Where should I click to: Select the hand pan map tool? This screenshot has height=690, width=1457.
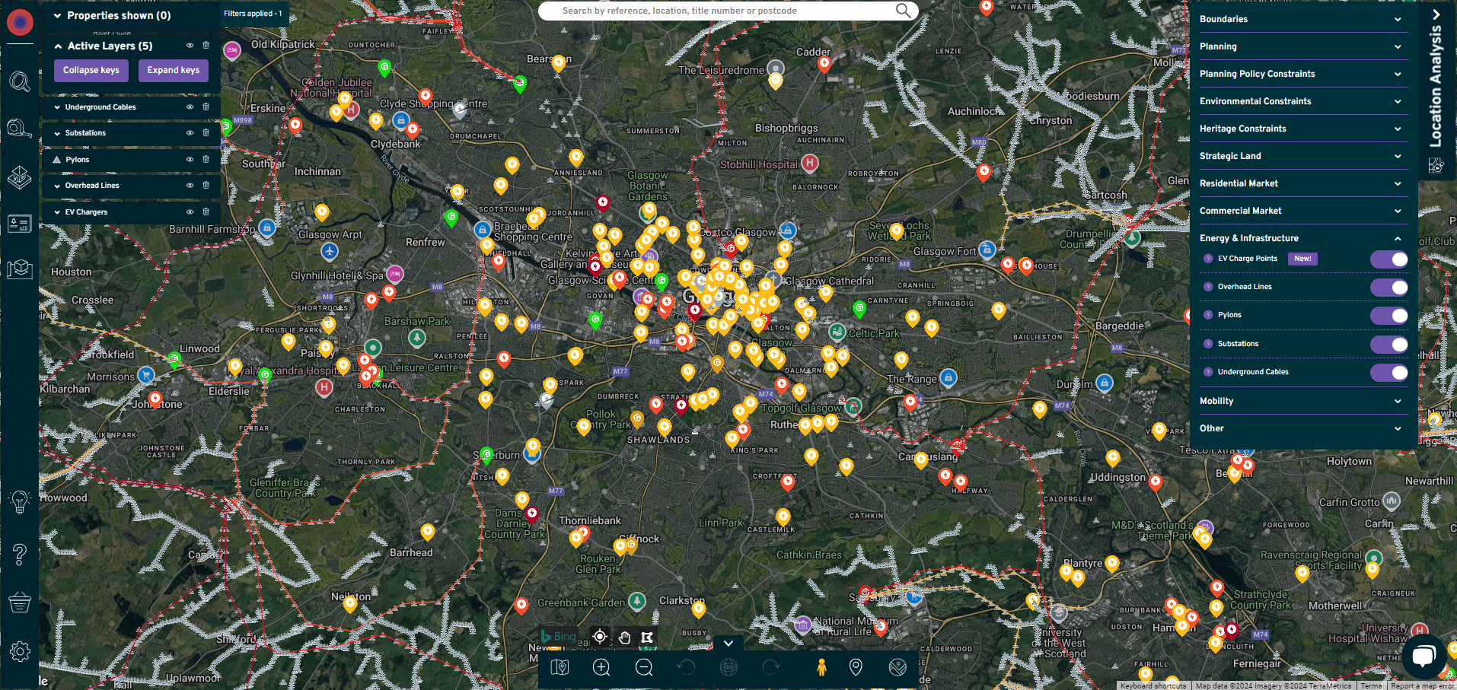tap(624, 638)
